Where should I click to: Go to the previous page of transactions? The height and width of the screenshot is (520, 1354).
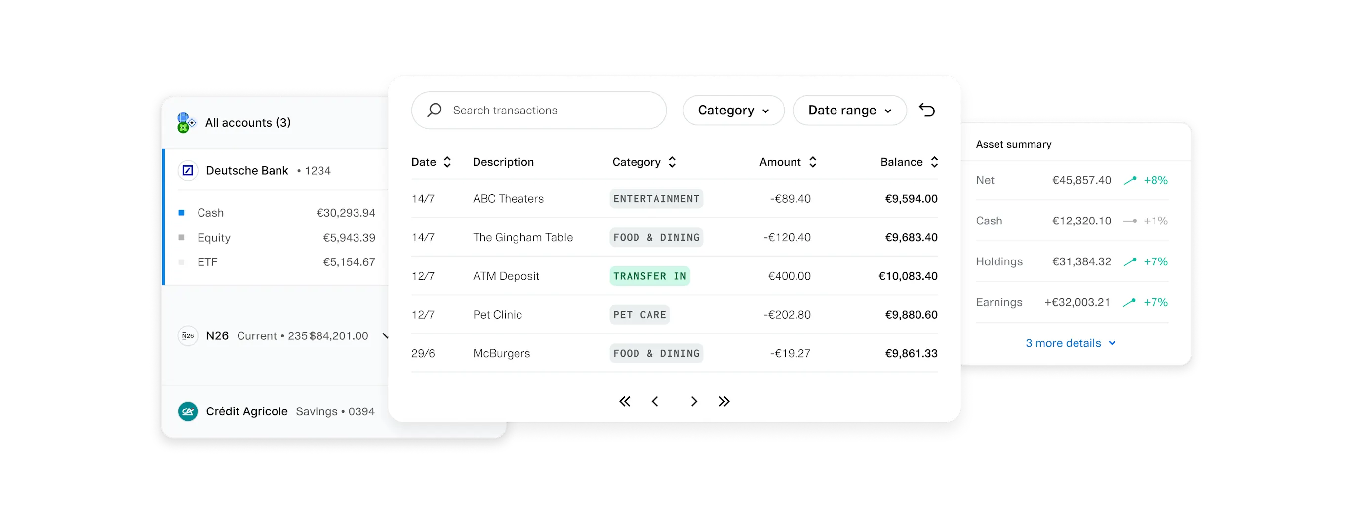click(x=655, y=401)
